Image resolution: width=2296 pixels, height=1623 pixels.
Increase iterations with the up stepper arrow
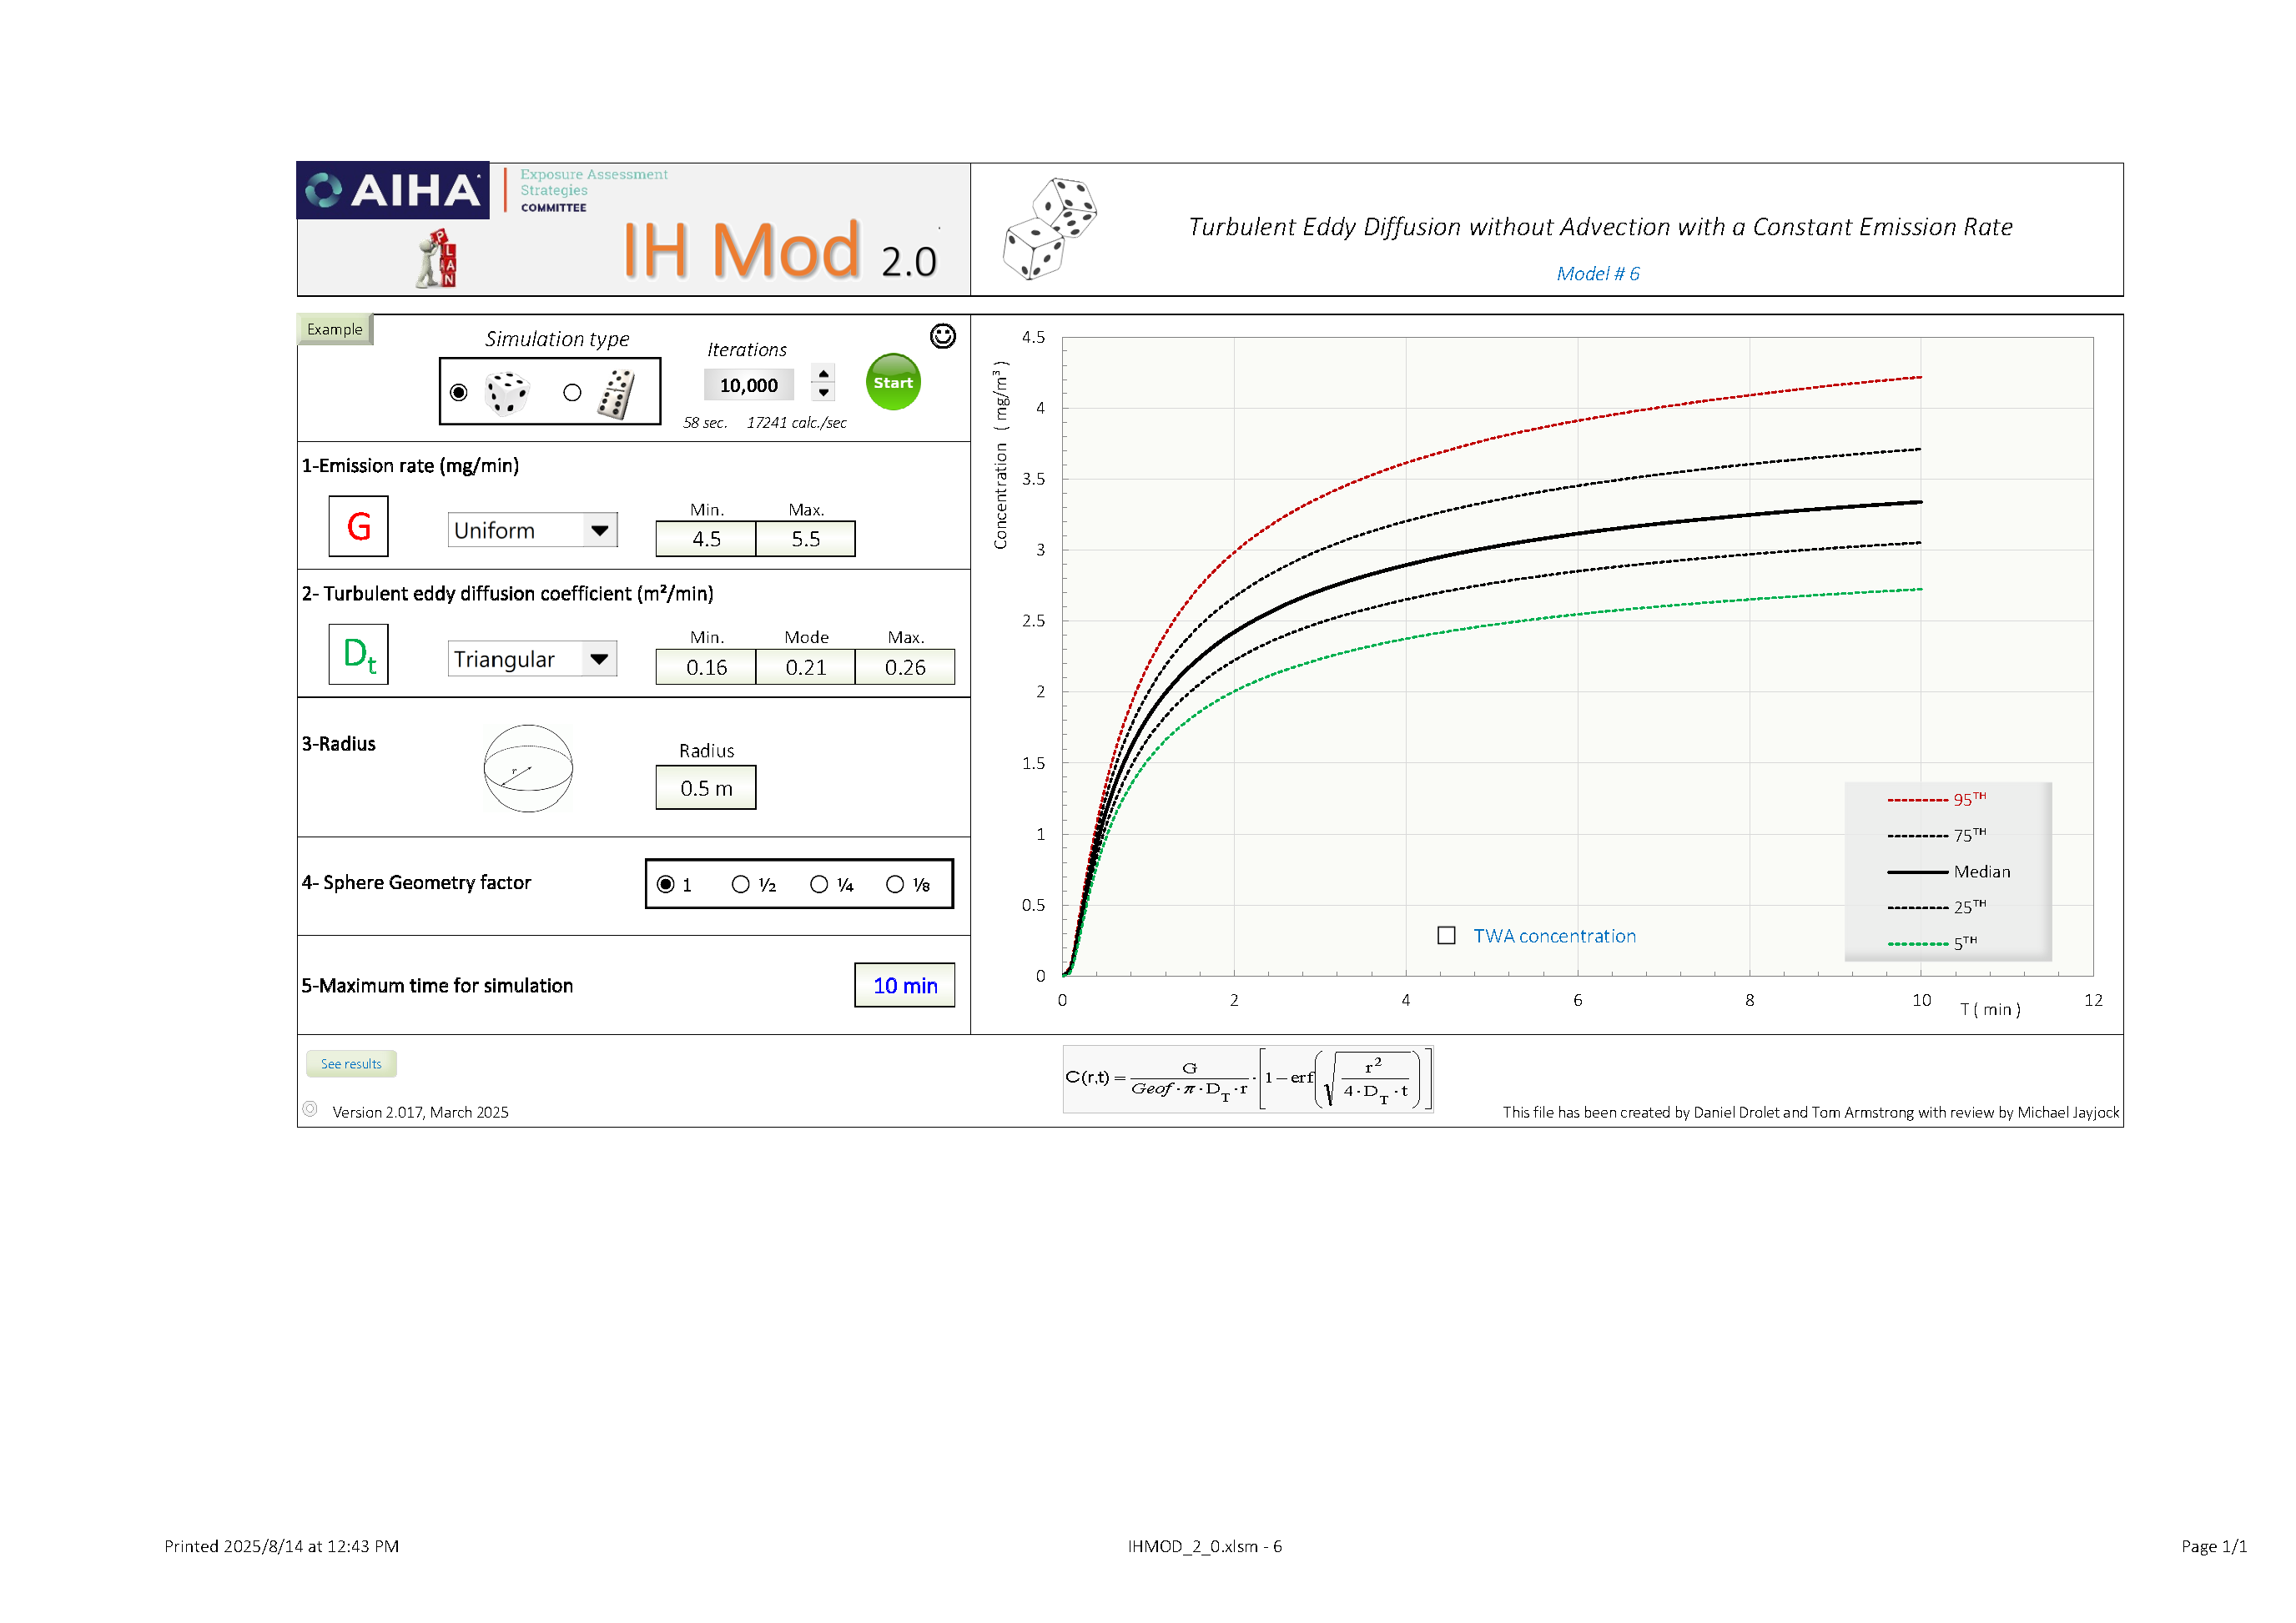[823, 374]
